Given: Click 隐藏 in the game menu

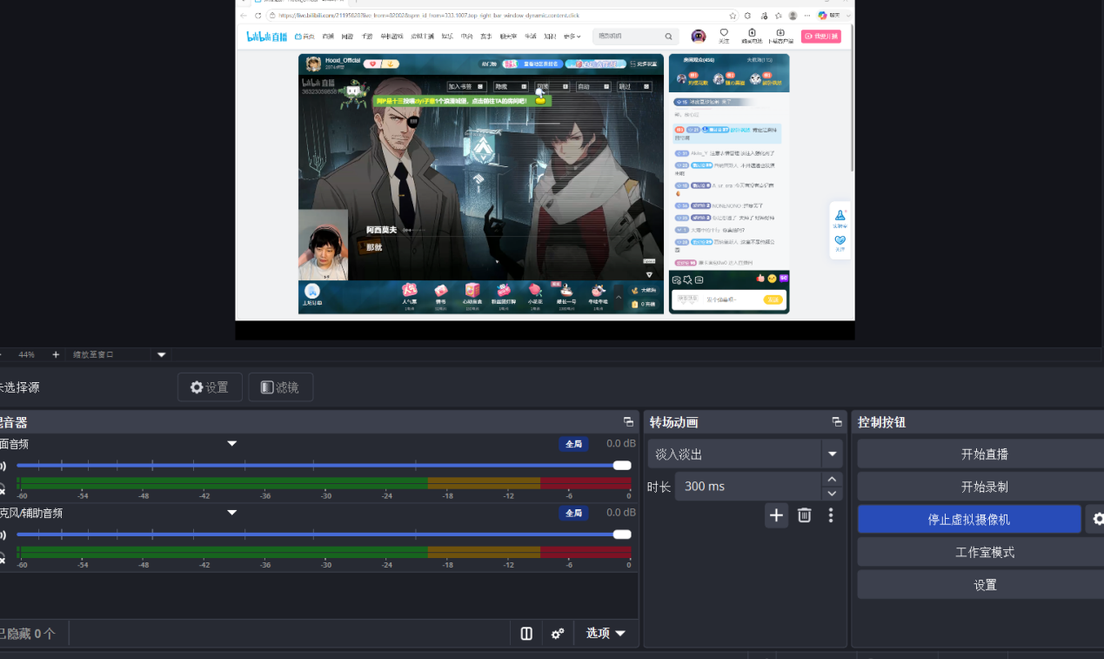Looking at the screenshot, I should [511, 86].
